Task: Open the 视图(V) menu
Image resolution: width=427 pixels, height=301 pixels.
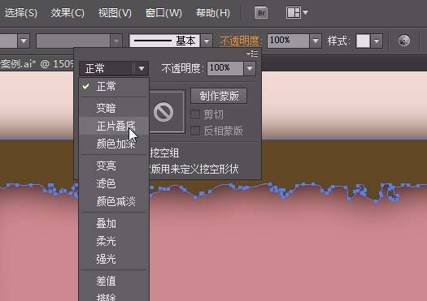Action: tap(115, 13)
